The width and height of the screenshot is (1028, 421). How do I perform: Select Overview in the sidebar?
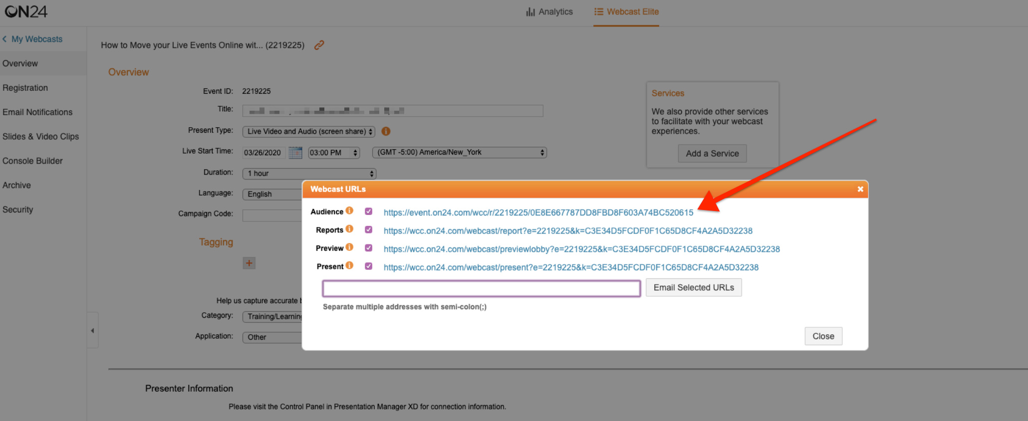[x=43, y=63]
